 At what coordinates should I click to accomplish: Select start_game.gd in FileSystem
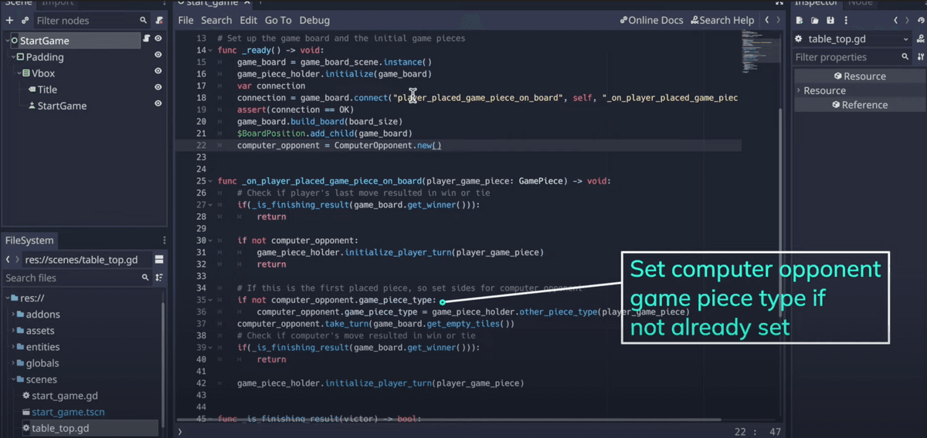pos(65,396)
